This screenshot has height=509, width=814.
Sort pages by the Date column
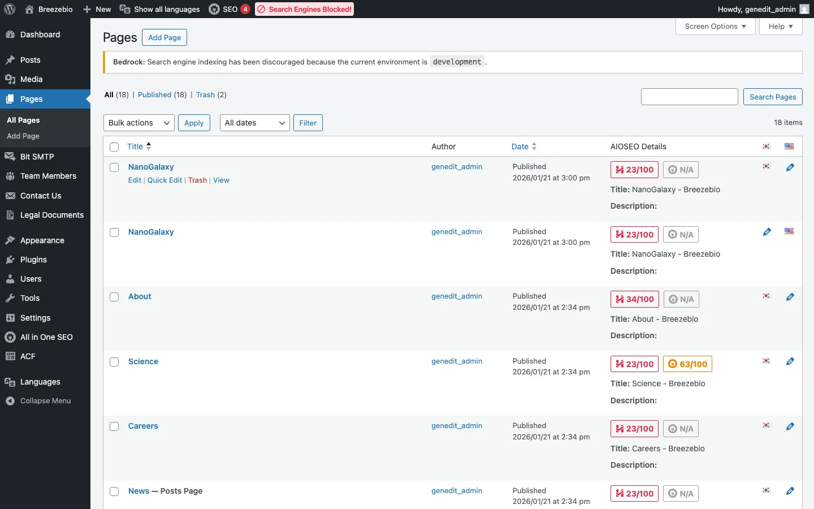click(520, 146)
